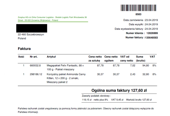The width and height of the screenshot is (170, 116).
Task: Click the Megapakiet Felix Fantastic item description
Action: click(65, 67)
